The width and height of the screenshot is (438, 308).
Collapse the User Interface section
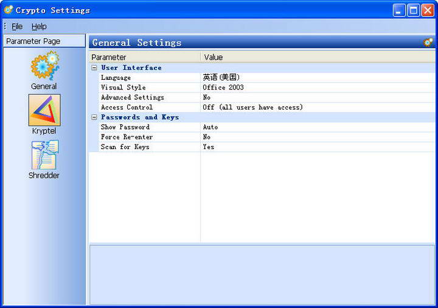94,68
